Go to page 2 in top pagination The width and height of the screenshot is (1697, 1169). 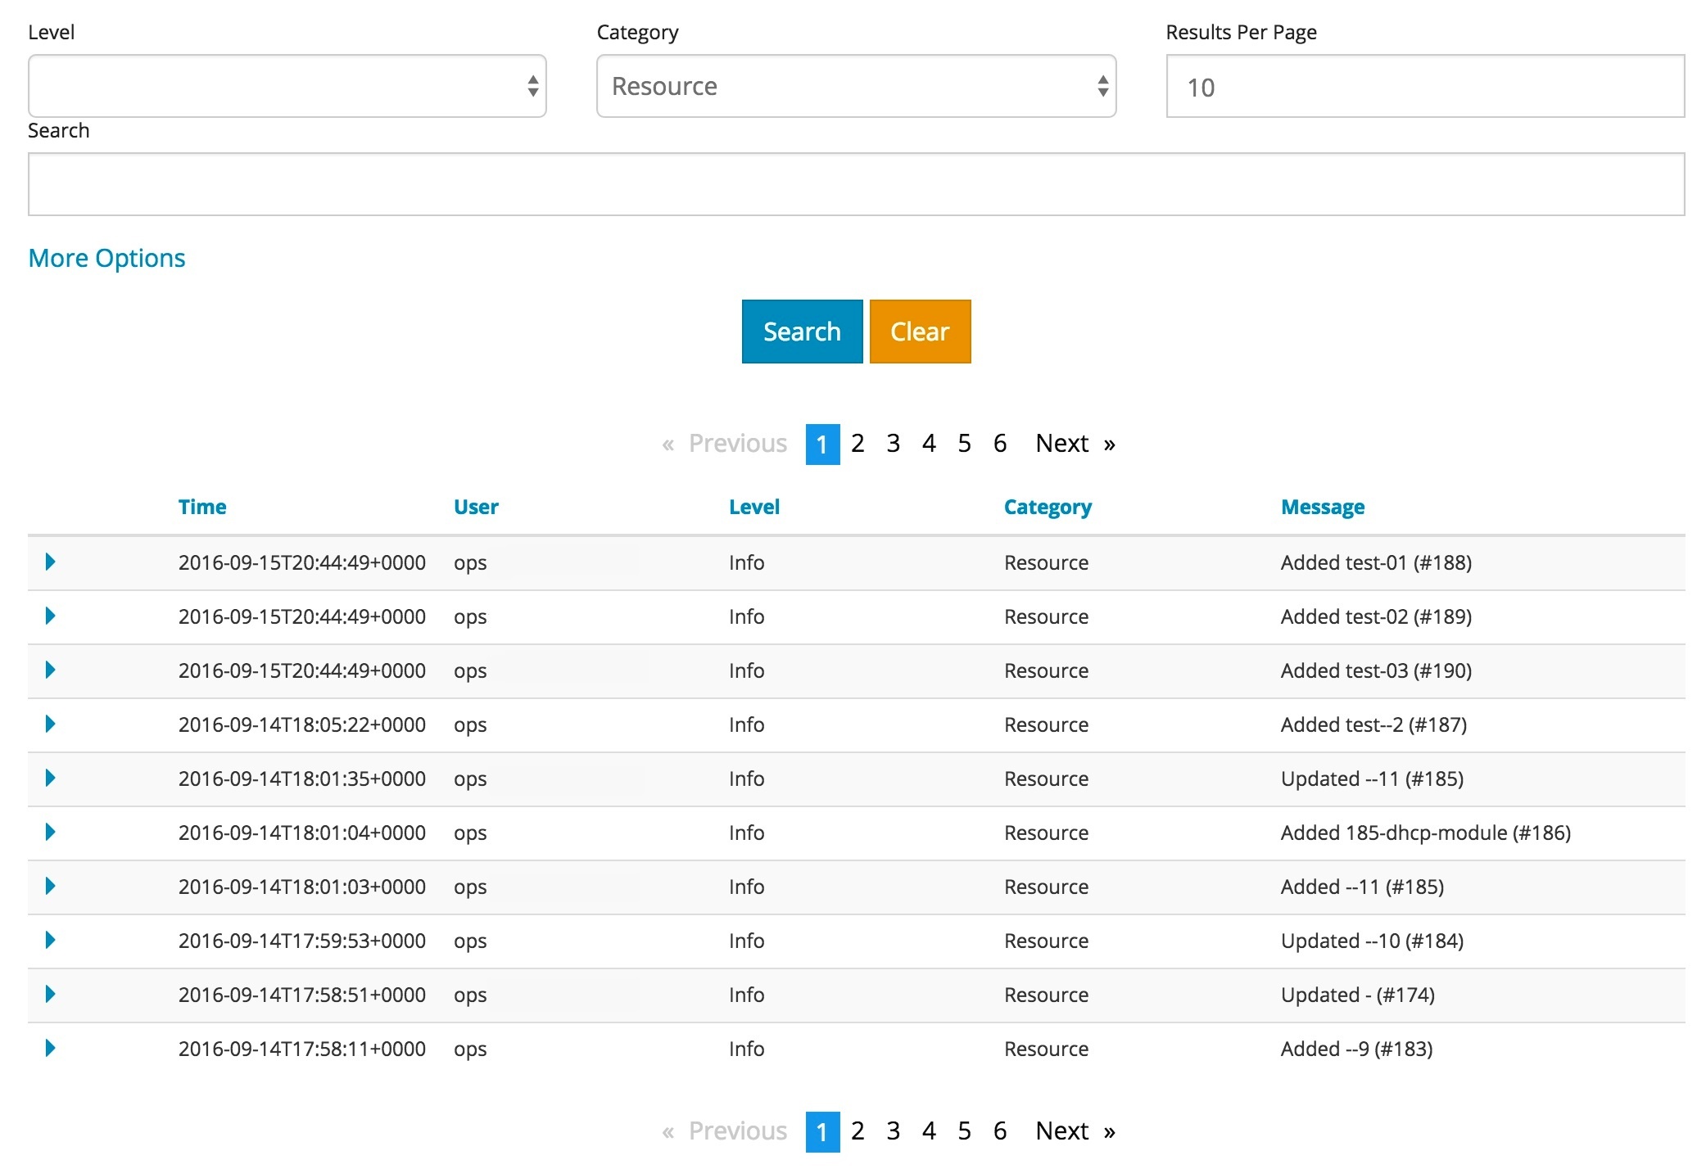(x=858, y=444)
